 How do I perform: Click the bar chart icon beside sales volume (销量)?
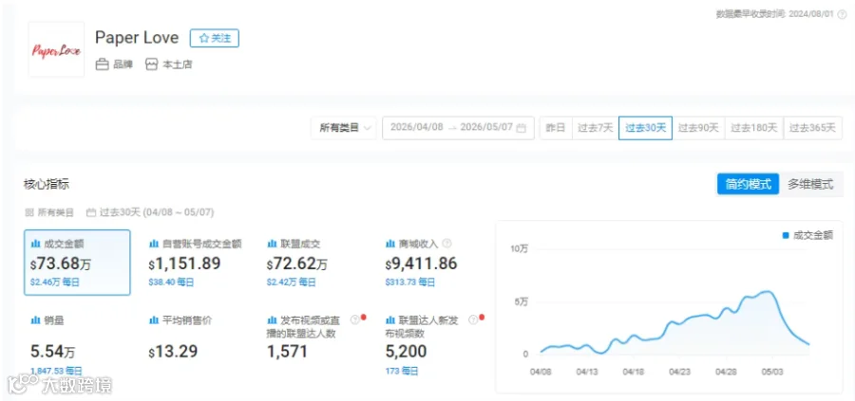tap(35, 320)
